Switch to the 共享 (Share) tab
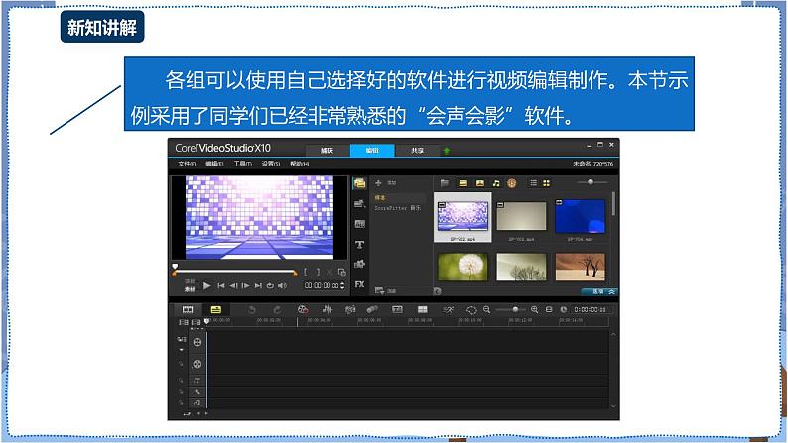Screen dimensions: 788x443 pyautogui.click(x=417, y=151)
